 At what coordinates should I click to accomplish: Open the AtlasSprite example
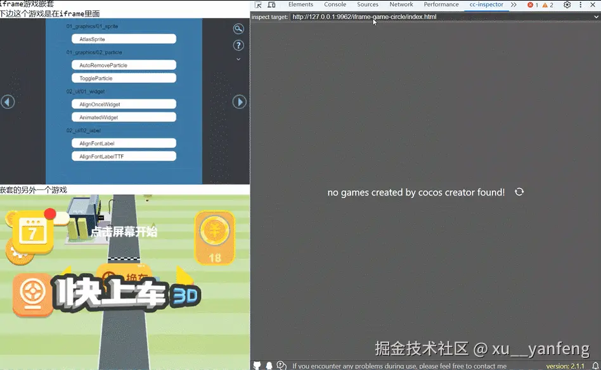tap(124, 39)
